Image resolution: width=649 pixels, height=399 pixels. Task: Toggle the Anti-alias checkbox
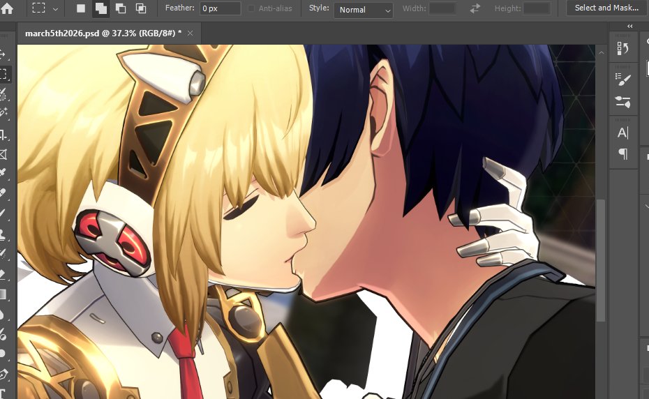point(251,8)
